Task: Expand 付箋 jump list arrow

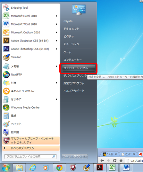Action: [x=56, y=83]
